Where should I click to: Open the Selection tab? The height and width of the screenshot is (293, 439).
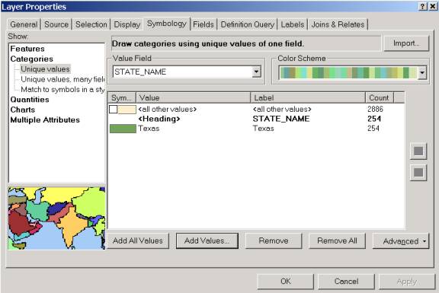coord(91,24)
